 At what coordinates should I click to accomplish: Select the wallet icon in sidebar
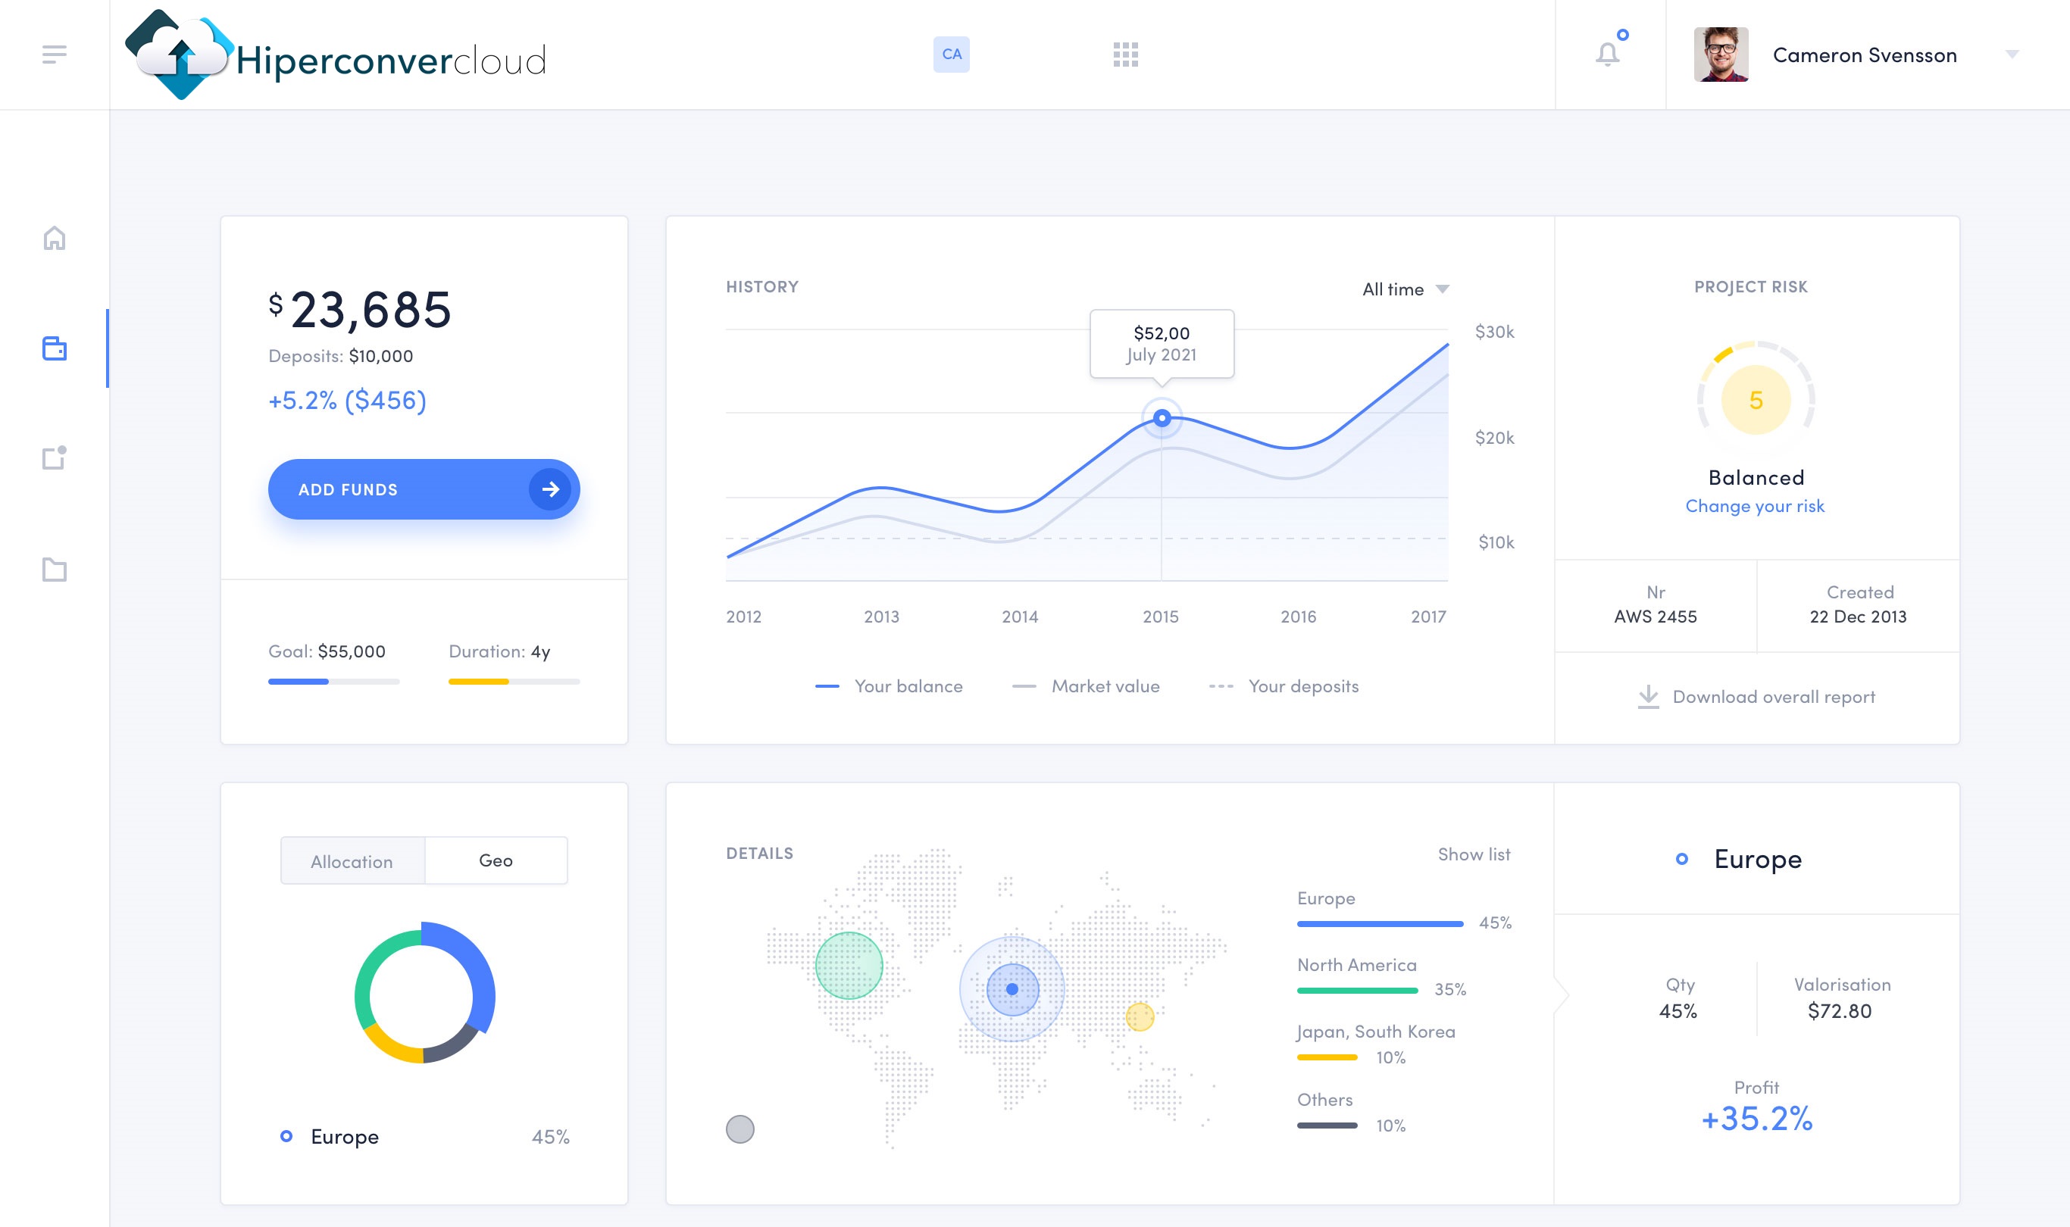click(55, 348)
